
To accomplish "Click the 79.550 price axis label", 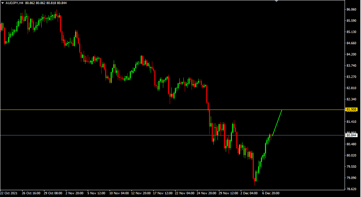I will click(351, 166).
